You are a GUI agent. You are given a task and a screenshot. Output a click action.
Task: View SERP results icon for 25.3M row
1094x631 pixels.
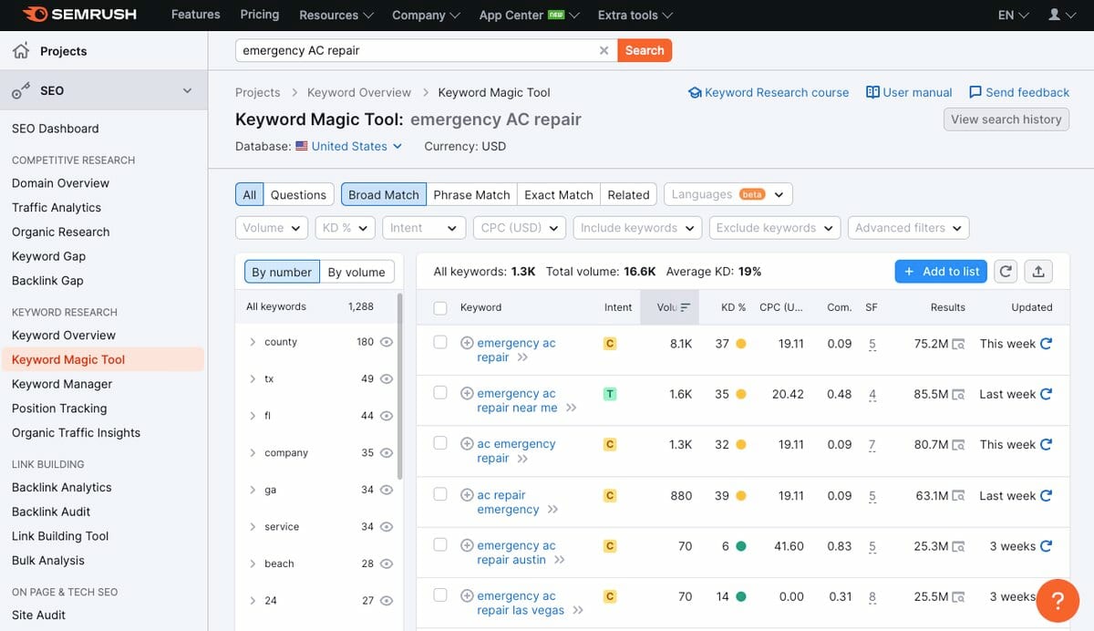click(x=958, y=547)
